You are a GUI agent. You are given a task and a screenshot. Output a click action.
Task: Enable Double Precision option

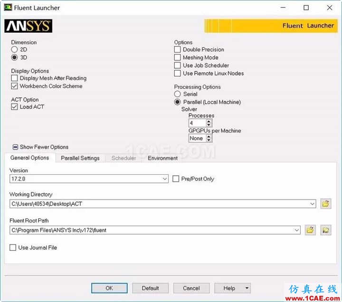pos(177,49)
